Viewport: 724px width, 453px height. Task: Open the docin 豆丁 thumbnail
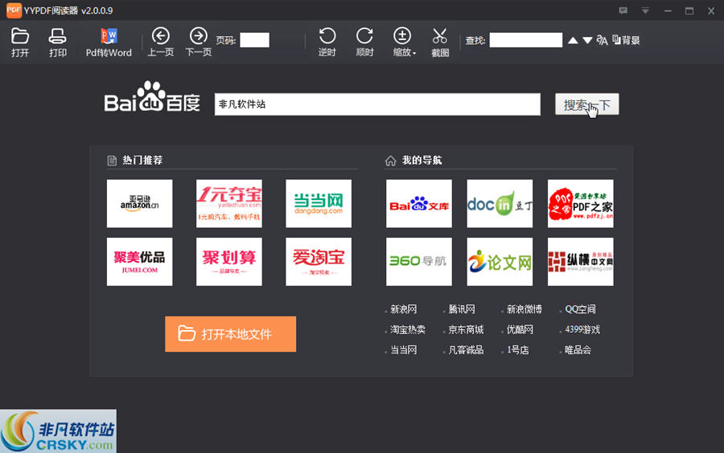coord(500,203)
